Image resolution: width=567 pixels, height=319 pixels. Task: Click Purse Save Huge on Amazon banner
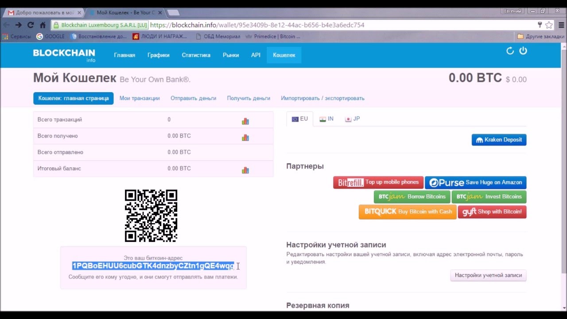tap(475, 183)
